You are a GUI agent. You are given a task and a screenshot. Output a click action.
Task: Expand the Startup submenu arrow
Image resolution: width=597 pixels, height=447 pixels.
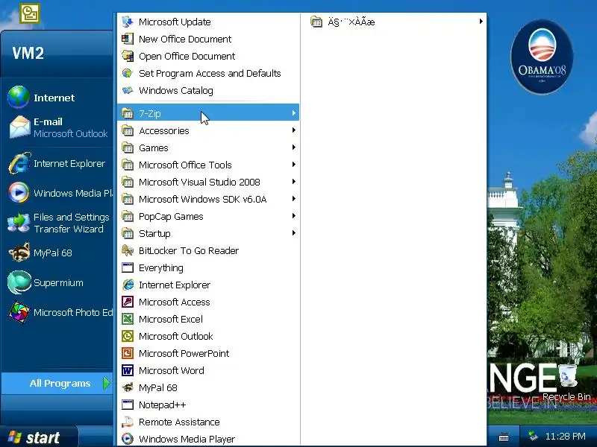(293, 232)
